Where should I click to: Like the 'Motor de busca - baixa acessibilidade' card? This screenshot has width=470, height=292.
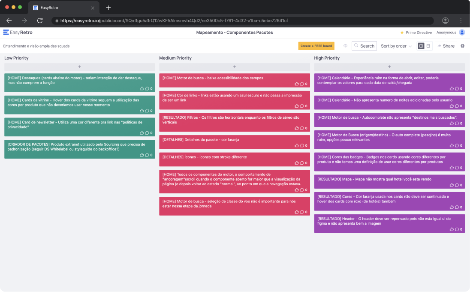pyautogui.click(x=297, y=84)
